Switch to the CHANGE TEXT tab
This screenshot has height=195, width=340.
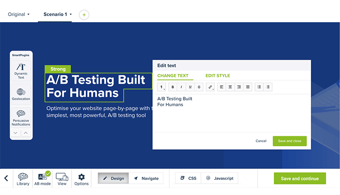[173, 76]
